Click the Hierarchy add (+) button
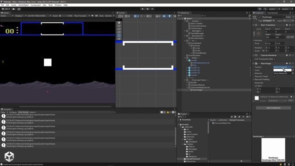Image resolution: width=295 pixels, height=166 pixels. (179, 16)
